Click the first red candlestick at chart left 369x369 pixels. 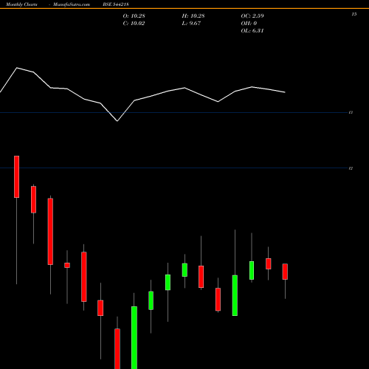point(16,176)
